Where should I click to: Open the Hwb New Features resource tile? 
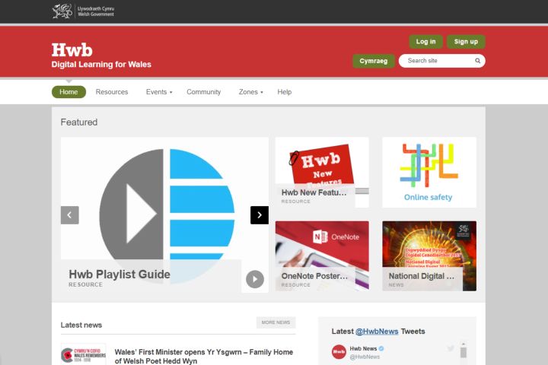click(322, 173)
